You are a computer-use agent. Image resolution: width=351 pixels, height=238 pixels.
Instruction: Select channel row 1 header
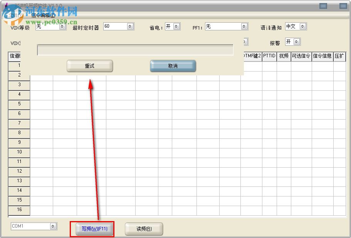[x=19, y=66]
